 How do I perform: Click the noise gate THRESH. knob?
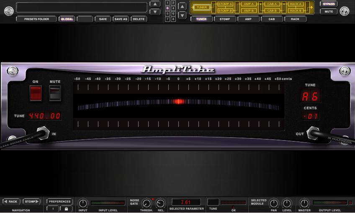(x=147, y=203)
